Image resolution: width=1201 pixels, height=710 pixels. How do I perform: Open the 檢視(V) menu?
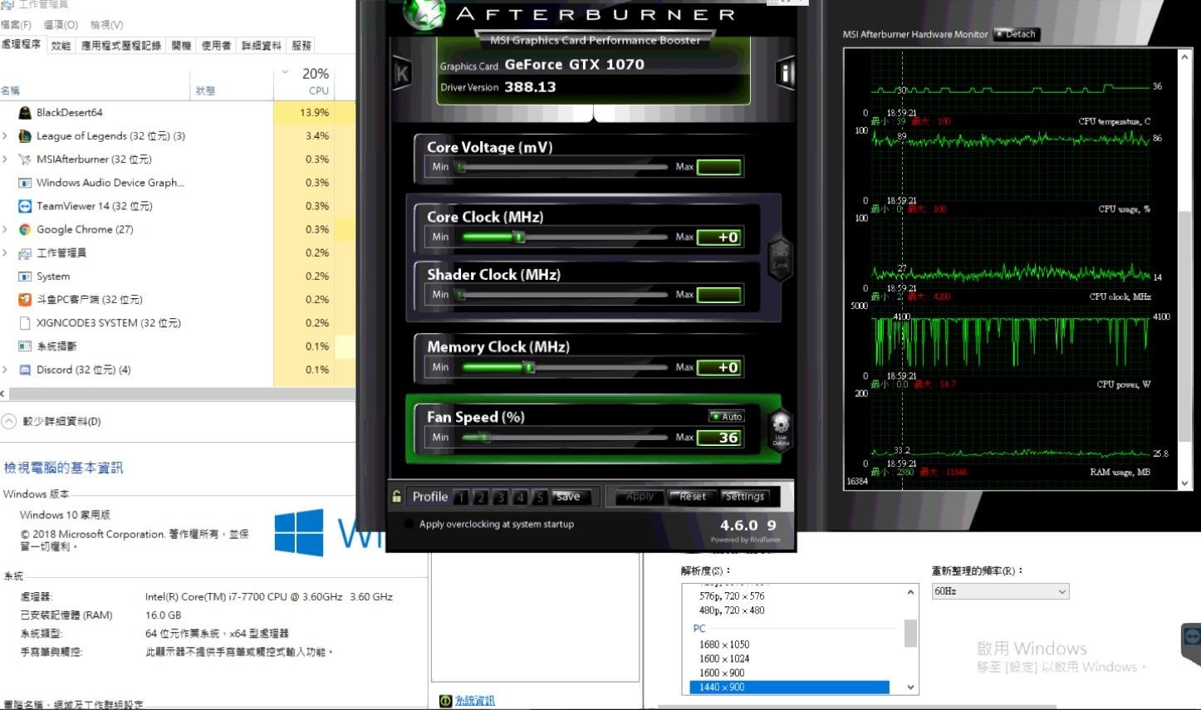tap(106, 25)
